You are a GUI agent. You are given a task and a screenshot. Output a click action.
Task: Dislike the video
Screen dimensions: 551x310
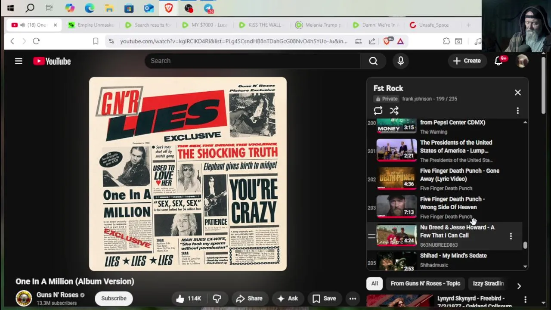(217, 298)
